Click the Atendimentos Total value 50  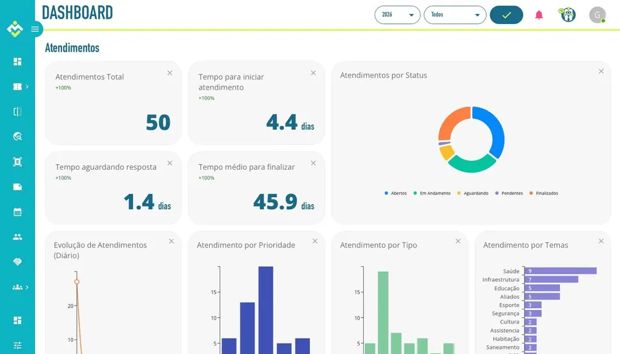coord(158,122)
